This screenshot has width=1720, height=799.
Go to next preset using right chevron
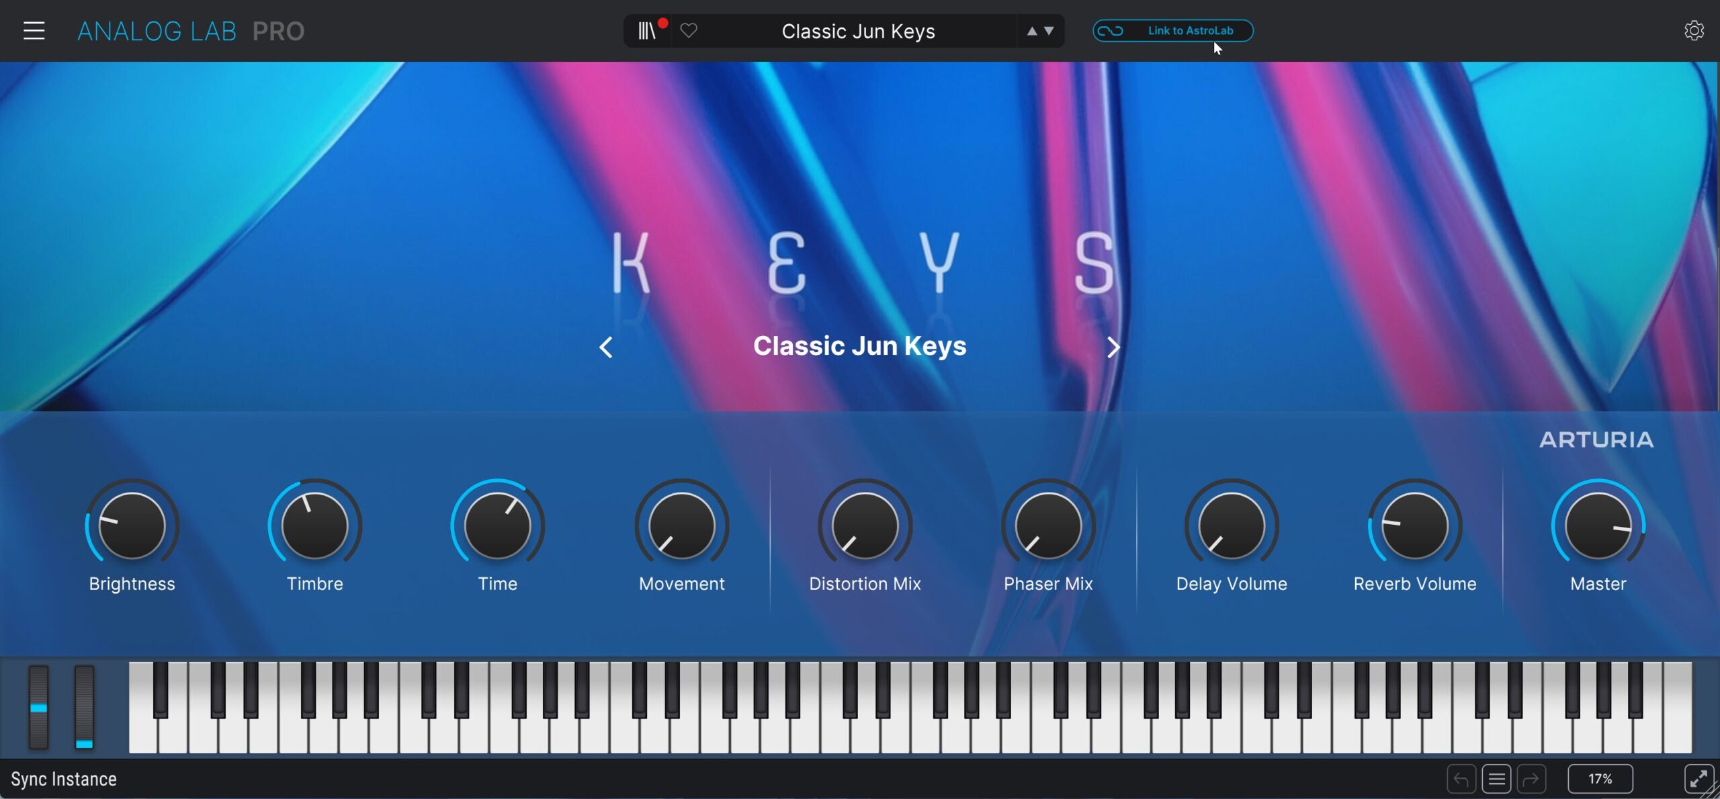pos(1113,347)
